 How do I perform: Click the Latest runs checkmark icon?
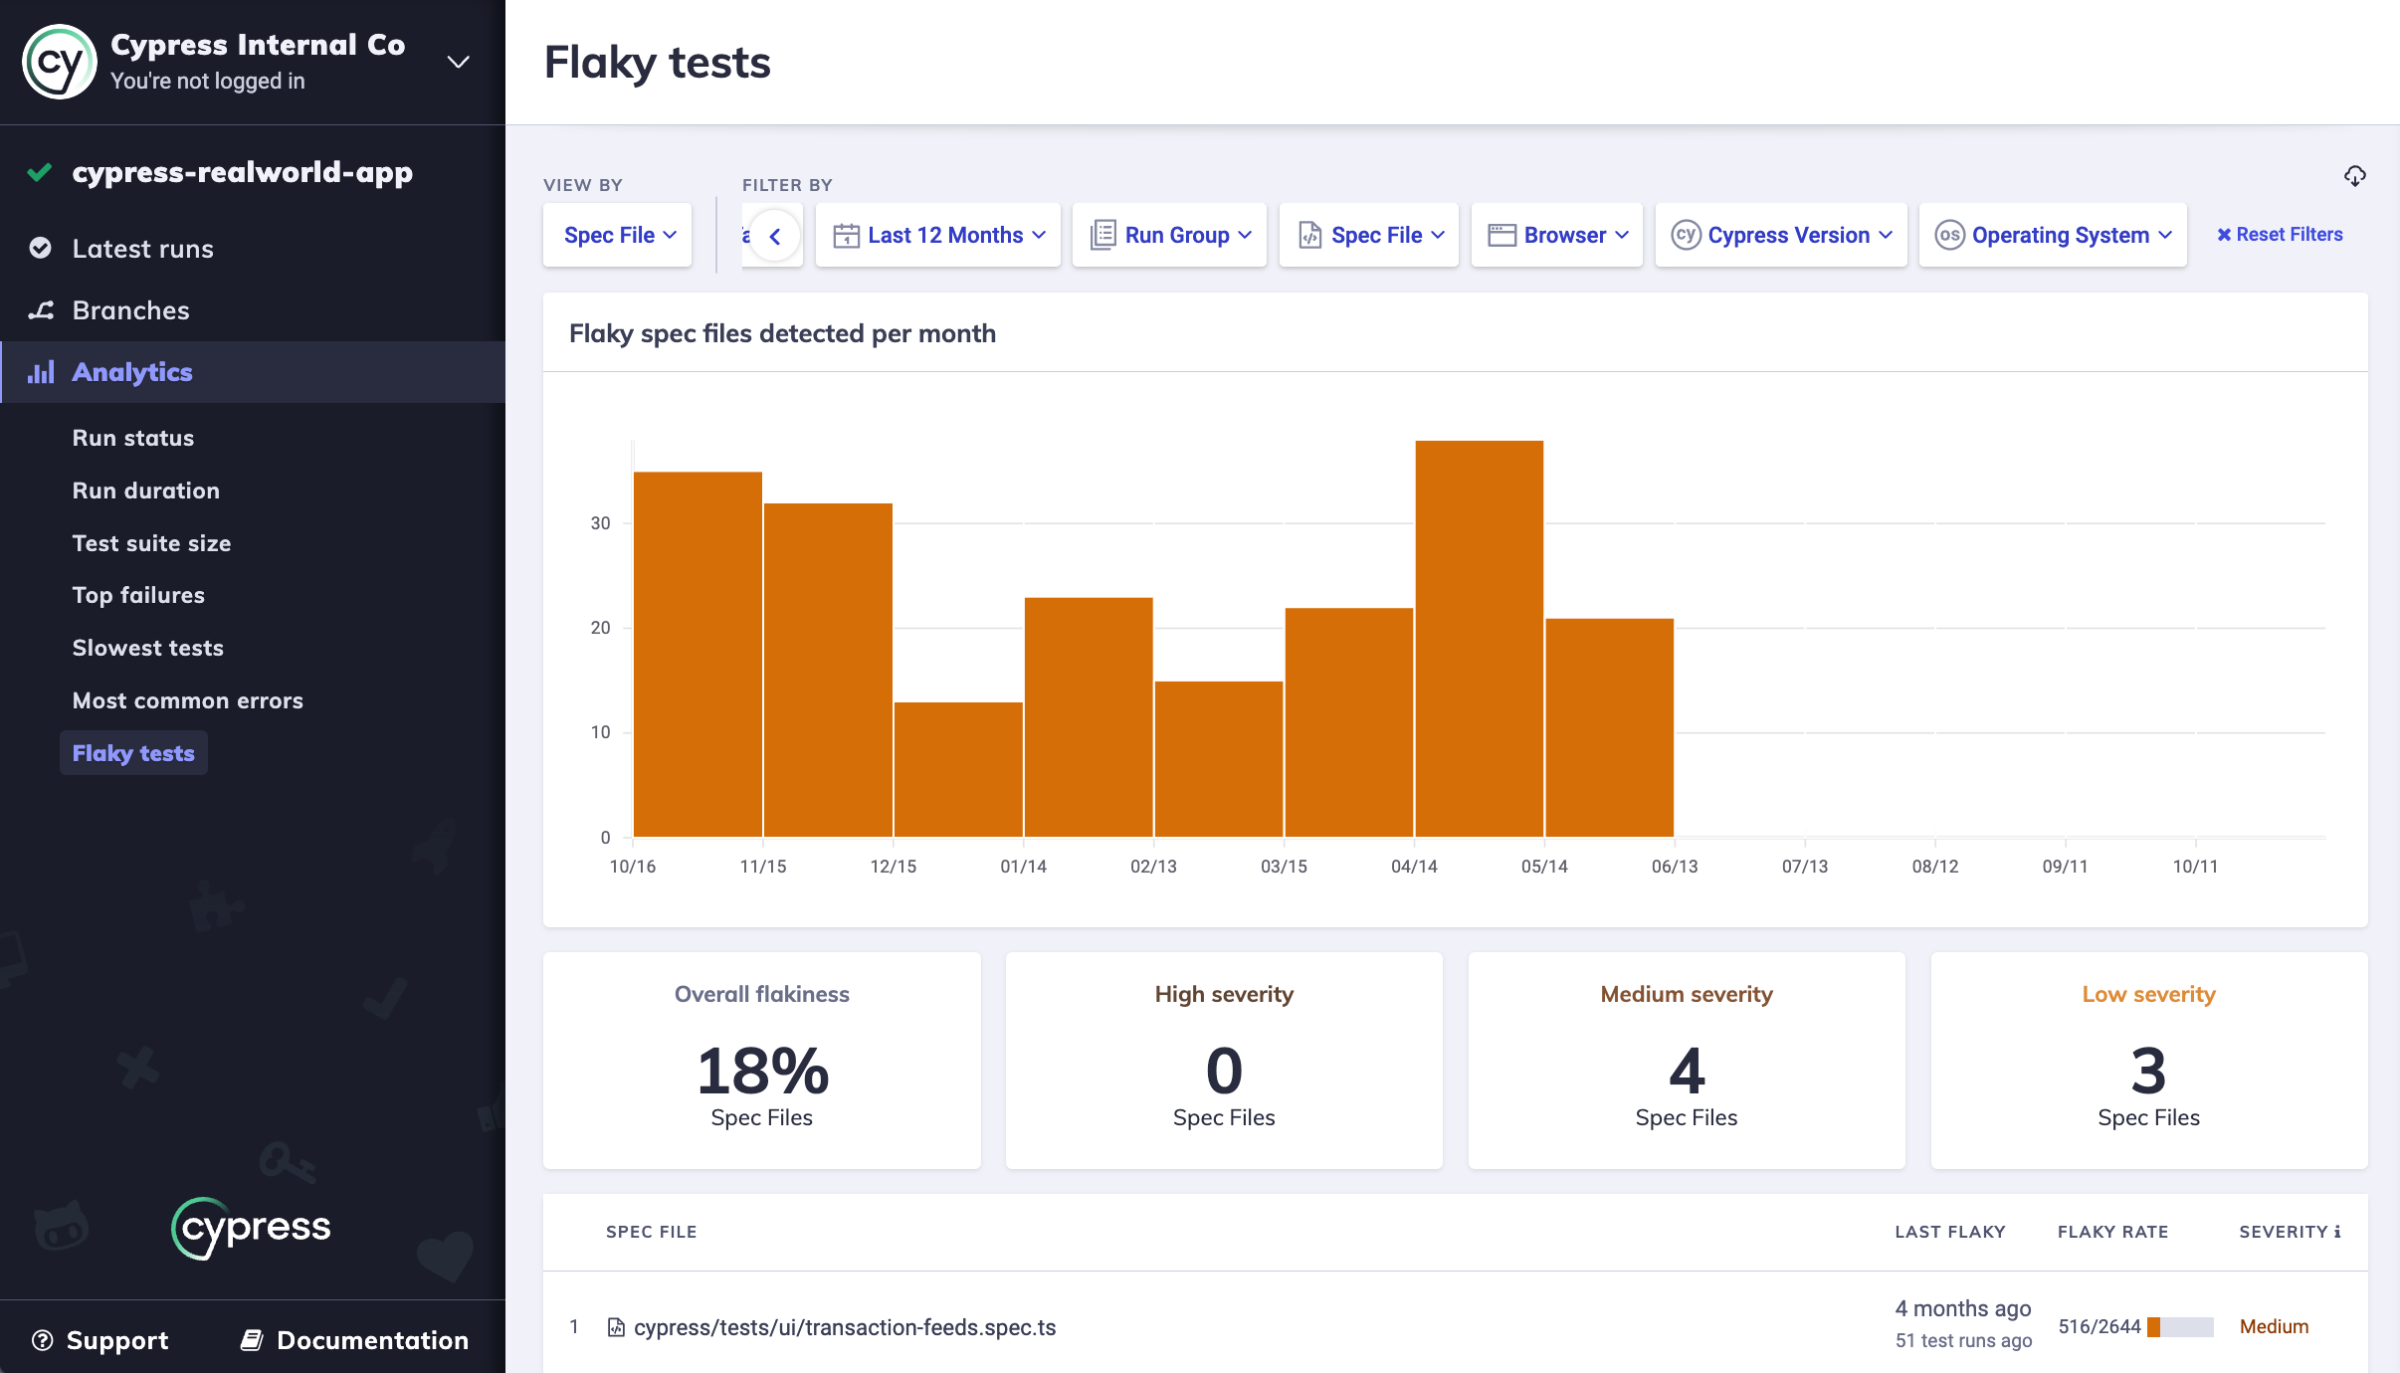pos(40,249)
